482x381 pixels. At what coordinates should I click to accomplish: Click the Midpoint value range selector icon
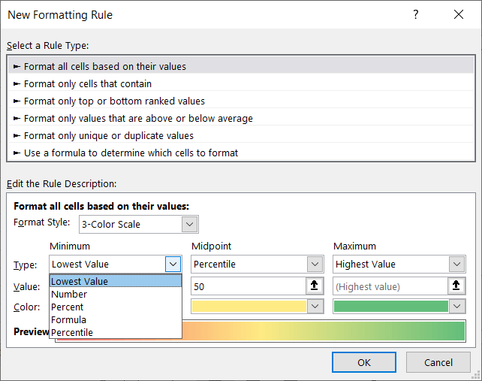[x=315, y=286]
